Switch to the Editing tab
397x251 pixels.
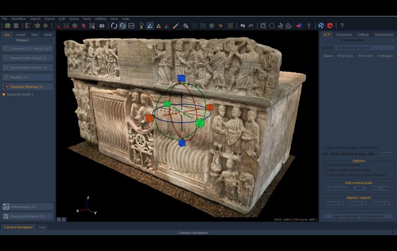363,35
